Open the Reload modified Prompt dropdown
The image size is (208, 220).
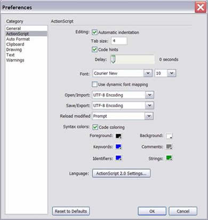(123, 116)
